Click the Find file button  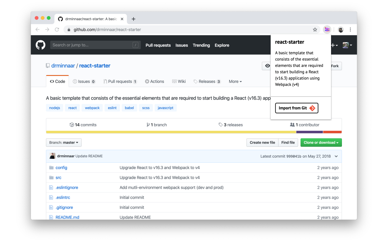pyautogui.click(x=288, y=142)
